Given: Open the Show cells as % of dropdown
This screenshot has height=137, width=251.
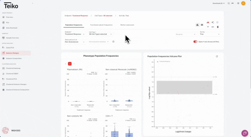Looking at the screenshot, I should tap(75, 41).
